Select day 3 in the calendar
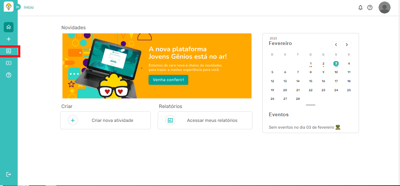Image resolution: width=400 pixels, height=186 pixels. pos(336,63)
